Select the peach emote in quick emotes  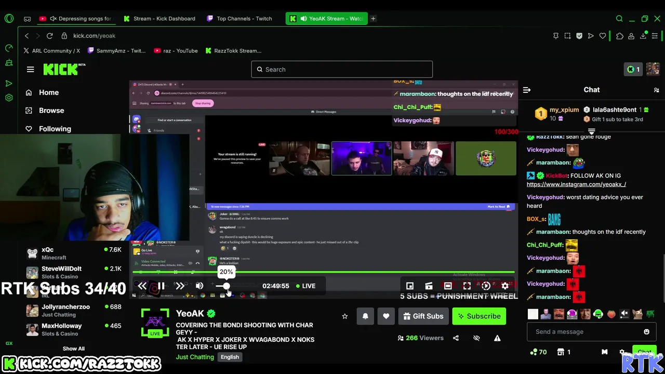[x=611, y=314]
